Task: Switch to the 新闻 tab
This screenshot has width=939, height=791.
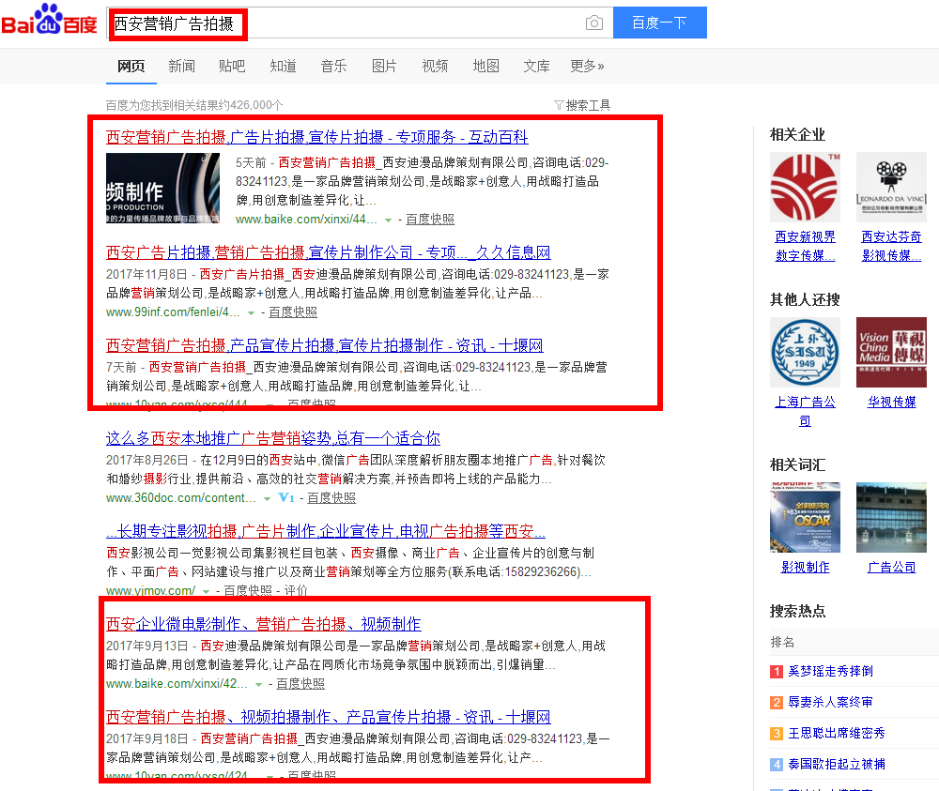Action: (x=181, y=66)
